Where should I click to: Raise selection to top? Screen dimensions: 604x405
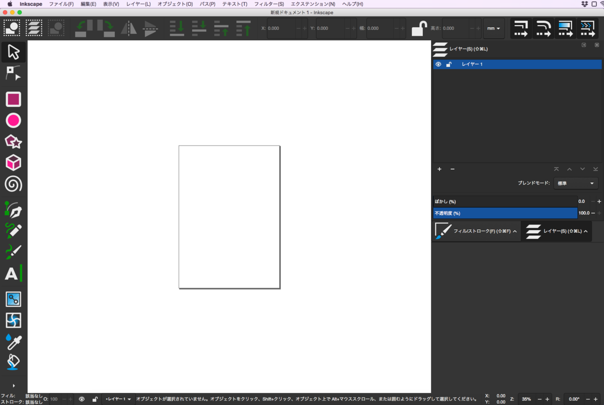pos(244,28)
